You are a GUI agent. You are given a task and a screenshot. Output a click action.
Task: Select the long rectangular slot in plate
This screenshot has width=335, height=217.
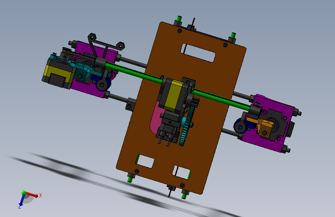coord(198,53)
